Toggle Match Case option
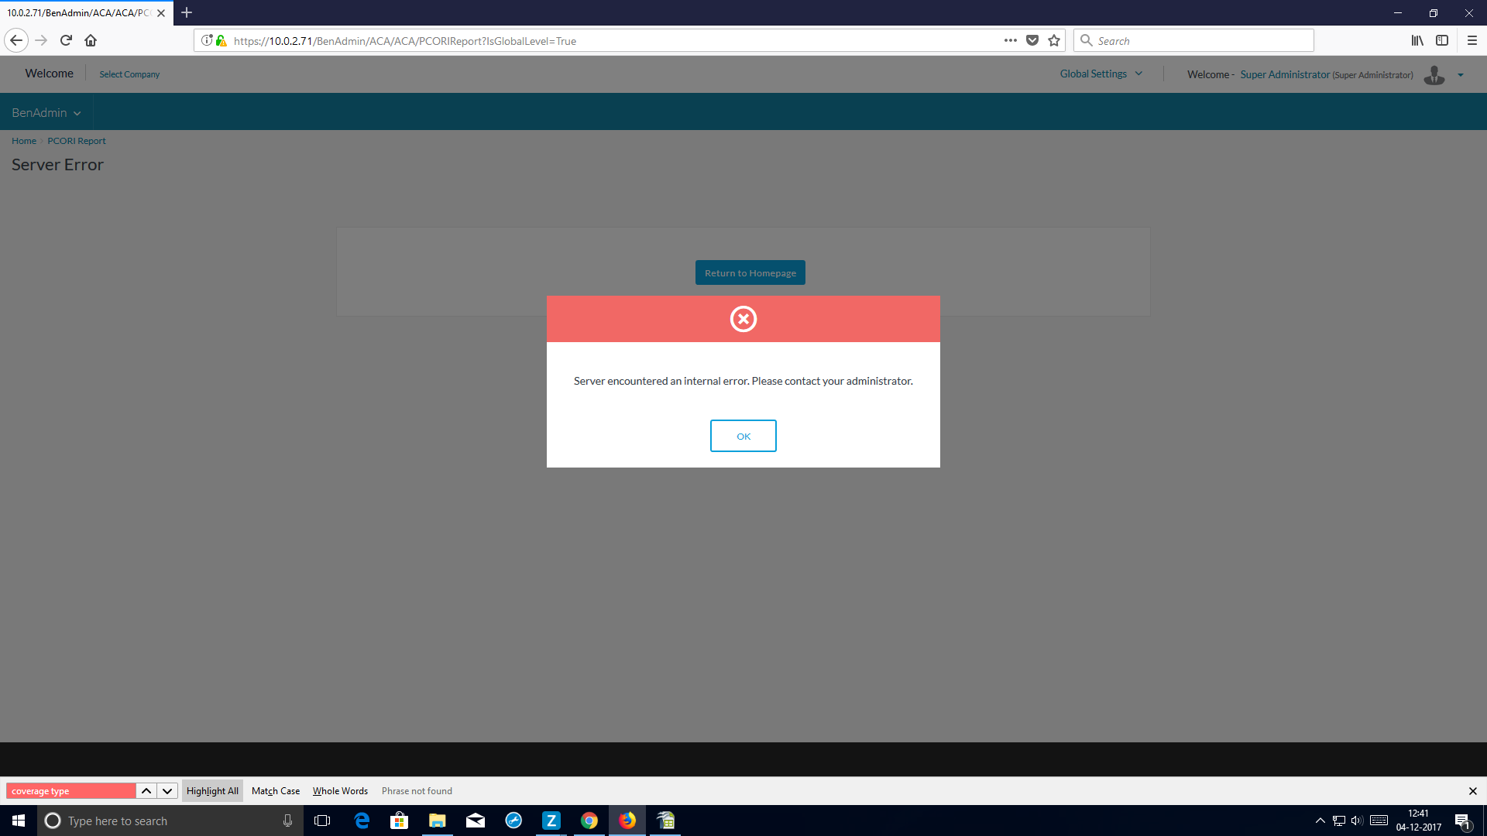Viewport: 1487px width, 836px height. click(276, 790)
